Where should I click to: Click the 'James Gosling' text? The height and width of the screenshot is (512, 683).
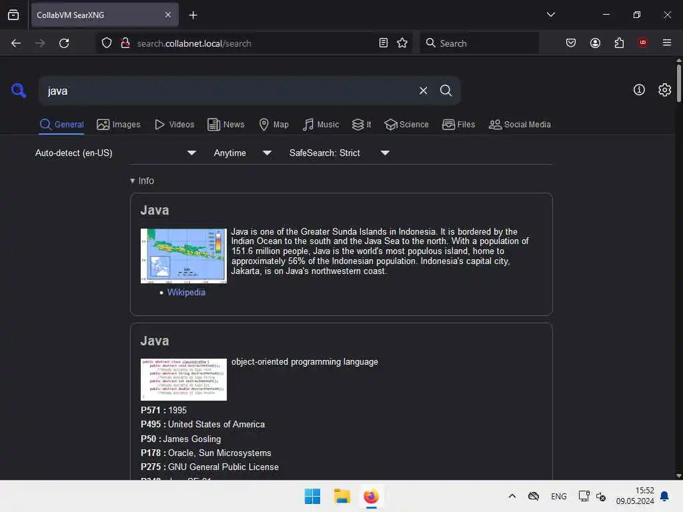[191, 439]
